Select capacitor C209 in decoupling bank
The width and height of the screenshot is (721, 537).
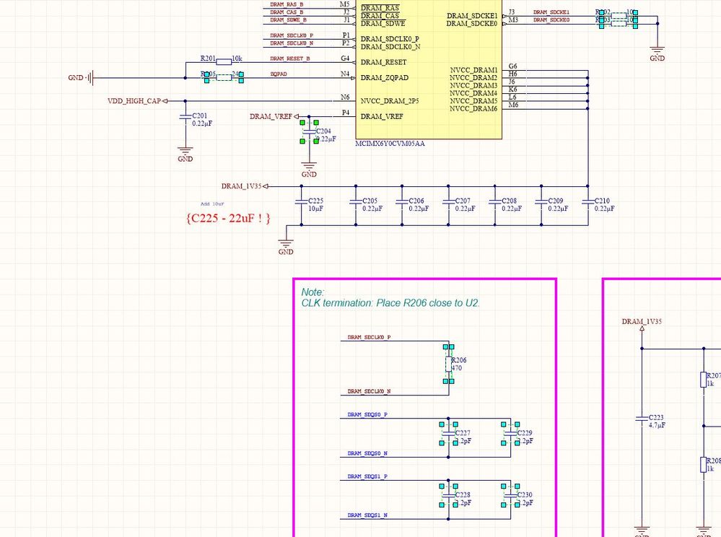[541, 202]
